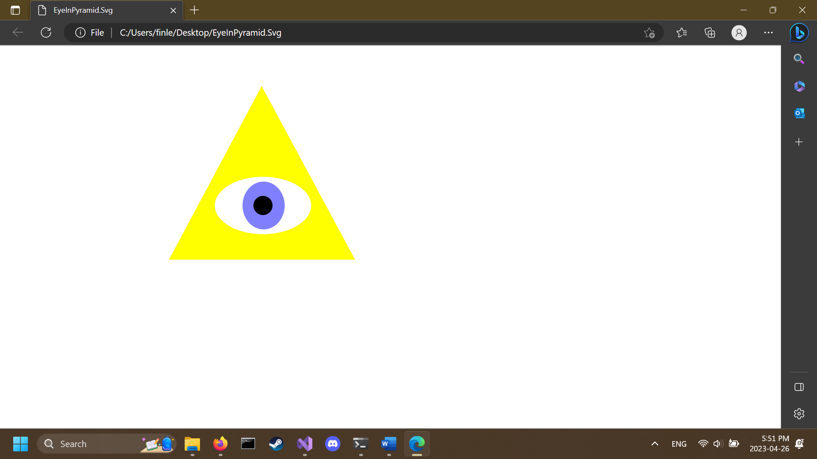The width and height of the screenshot is (817, 459).
Task: Add a site to sidebar
Action: pyautogui.click(x=799, y=142)
